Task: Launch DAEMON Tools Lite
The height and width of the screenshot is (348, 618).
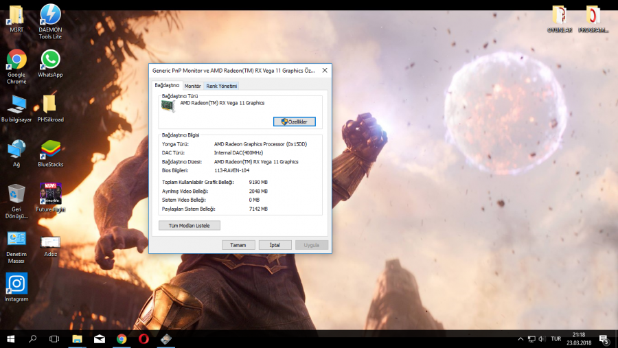Action: click(50, 21)
